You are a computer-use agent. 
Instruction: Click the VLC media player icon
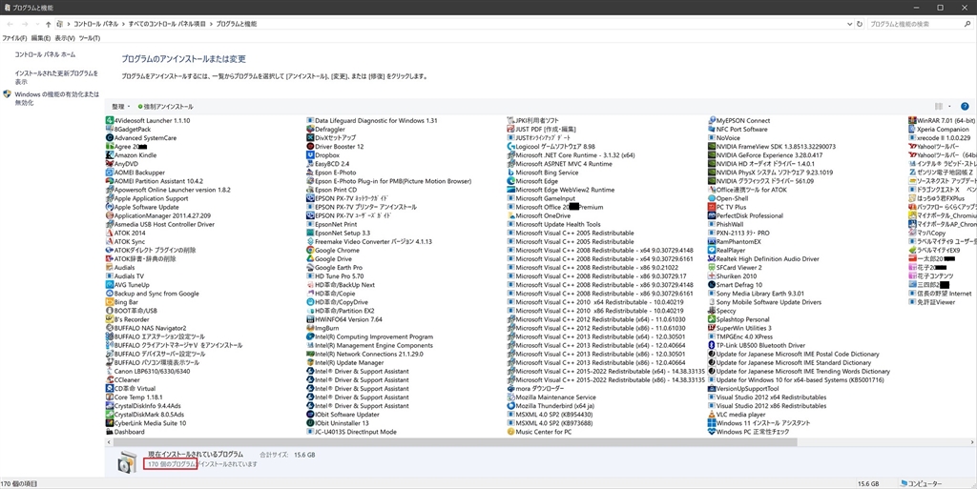pyautogui.click(x=712, y=415)
